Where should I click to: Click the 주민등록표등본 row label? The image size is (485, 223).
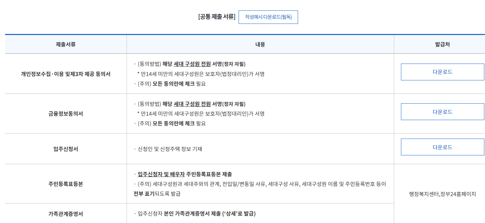point(66,184)
